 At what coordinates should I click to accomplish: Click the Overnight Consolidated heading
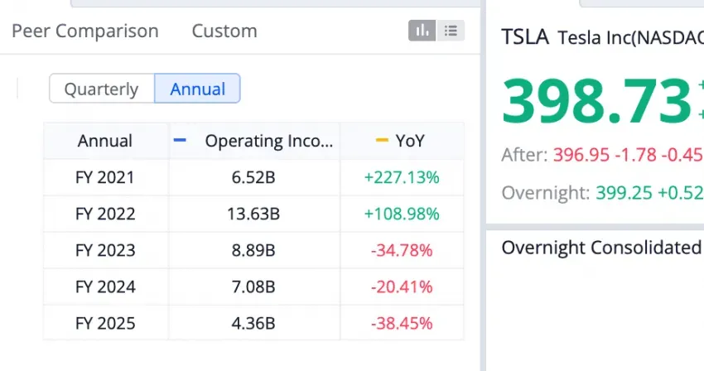601,248
